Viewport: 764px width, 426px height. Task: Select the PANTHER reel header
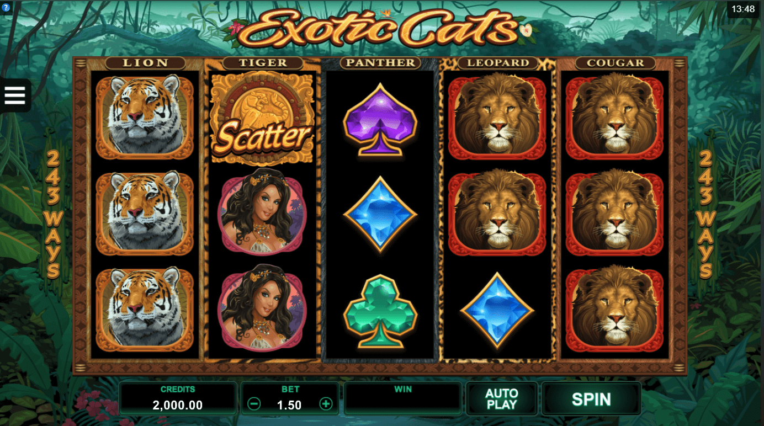380,63
